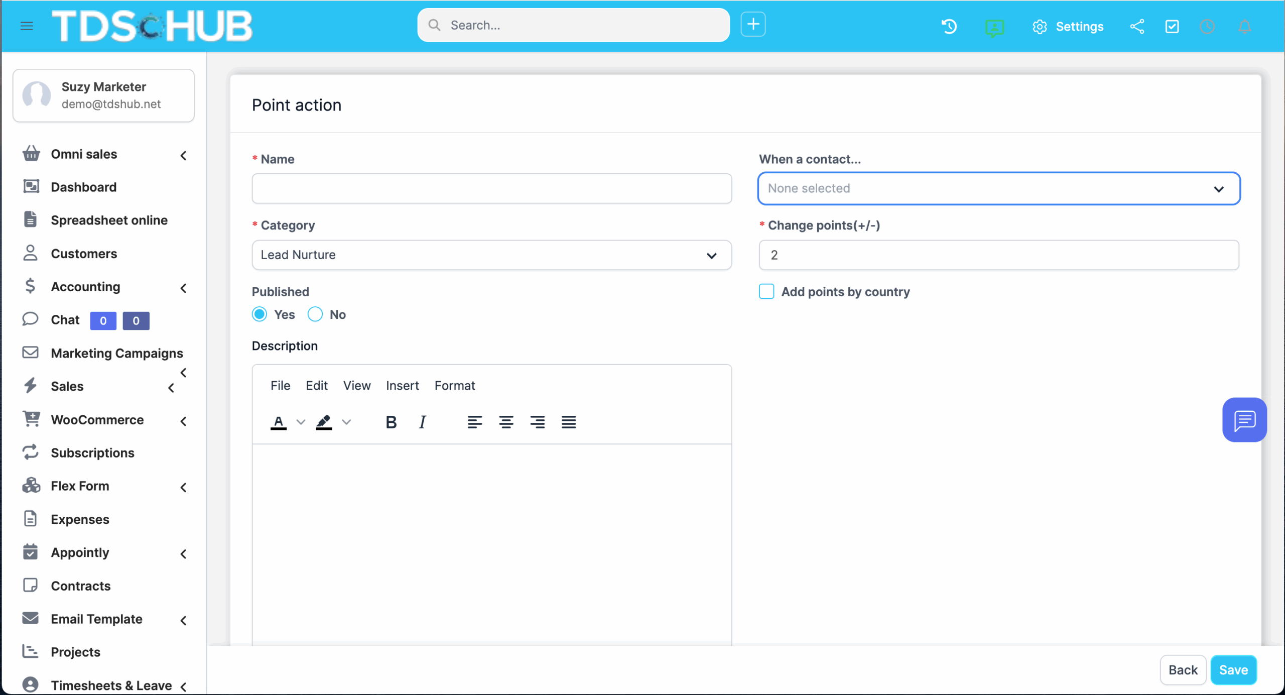Click the Save button
The width and height of the screenshot is (1285, 695).
click(1233, 670)
